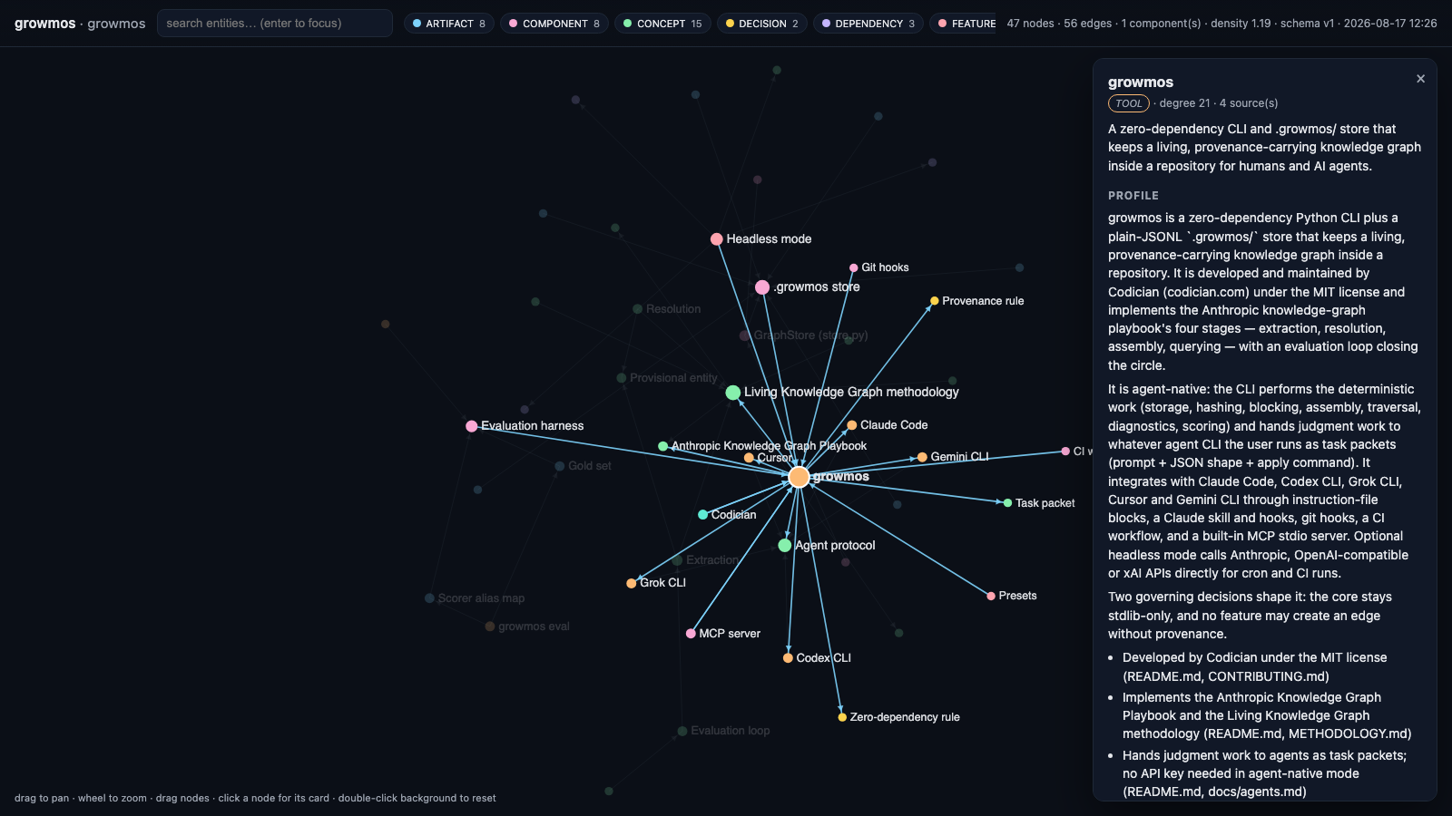
Task: Open the Task packet node card
Action: click(1007, 503)
